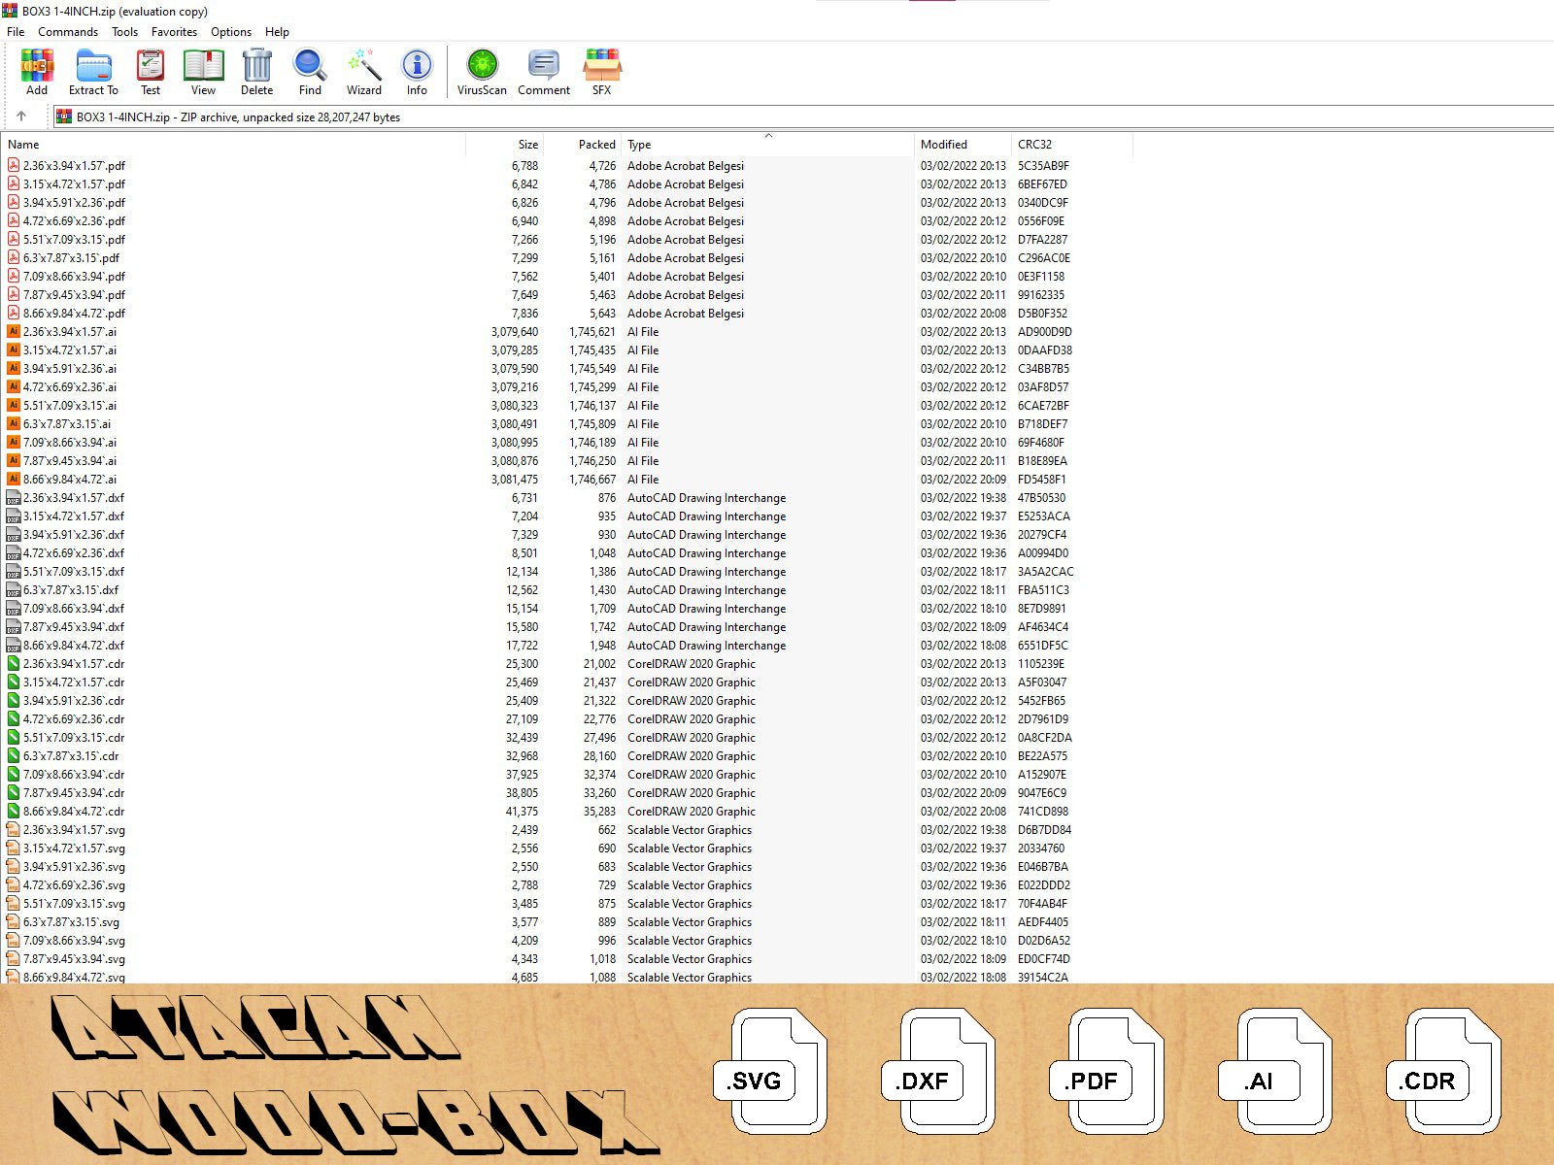Screen dimensions: 1554x1165
Task: Select file 7.87'x9.45'x3.94'.ai
Action: coord(70,460)
